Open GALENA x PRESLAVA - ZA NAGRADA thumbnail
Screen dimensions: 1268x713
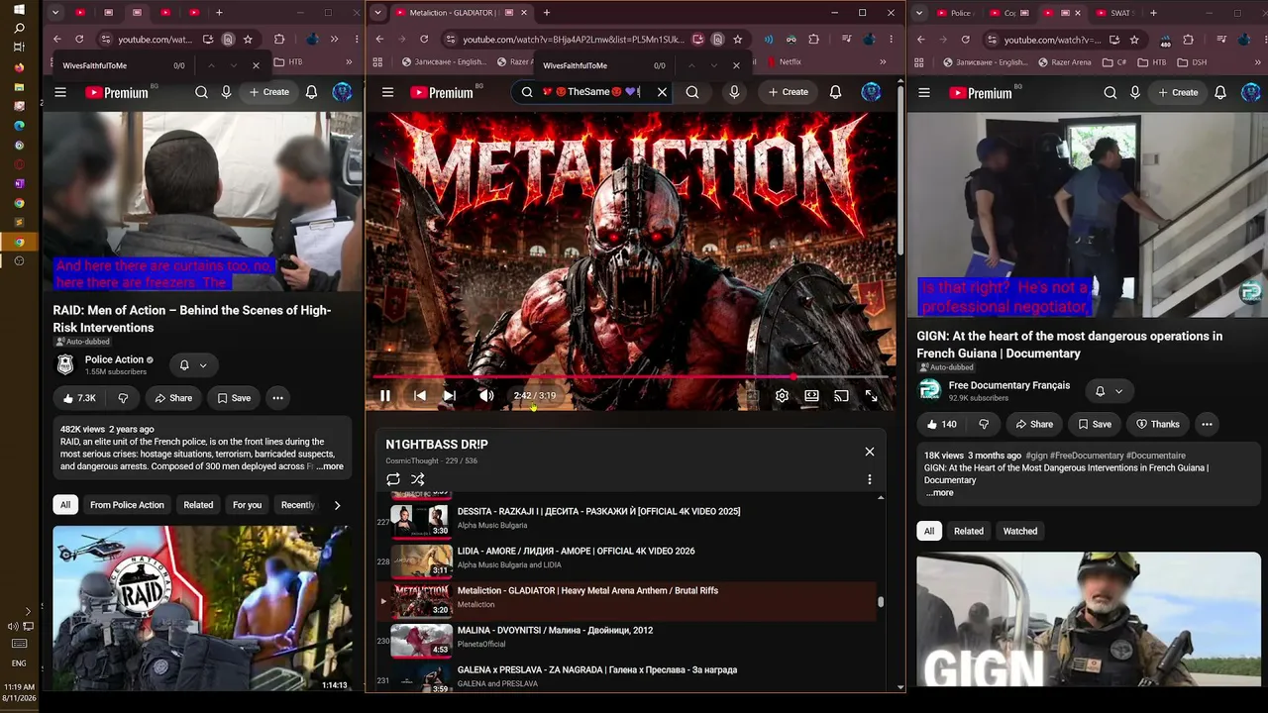coord(421,676)
